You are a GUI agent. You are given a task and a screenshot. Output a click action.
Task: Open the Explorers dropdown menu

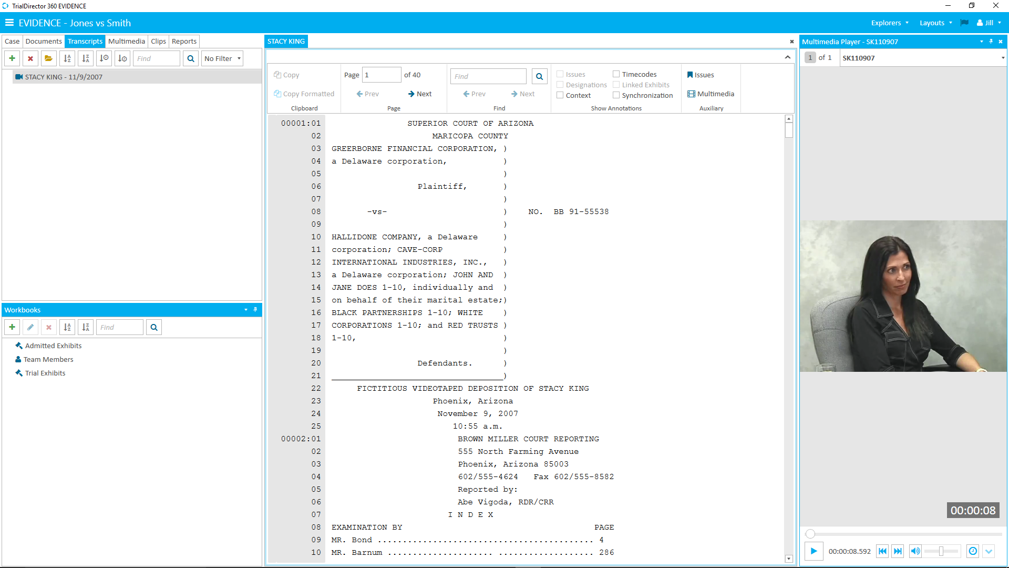click(x=890, y=23)
